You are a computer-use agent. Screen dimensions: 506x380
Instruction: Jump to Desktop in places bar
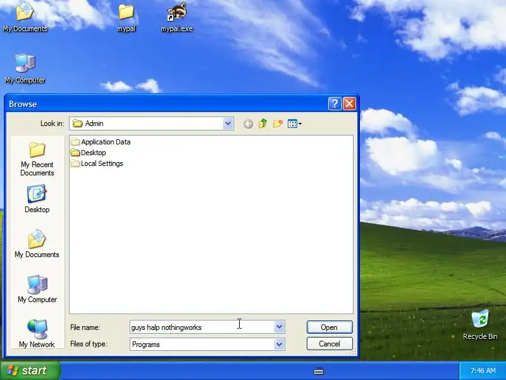[x=37, y=199]
